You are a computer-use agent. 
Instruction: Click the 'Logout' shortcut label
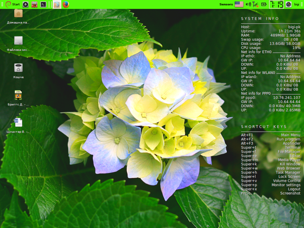[x=294, y=189]
